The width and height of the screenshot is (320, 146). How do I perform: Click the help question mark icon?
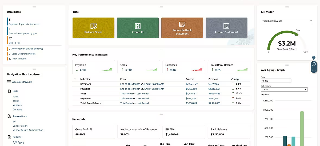point(314,58)
